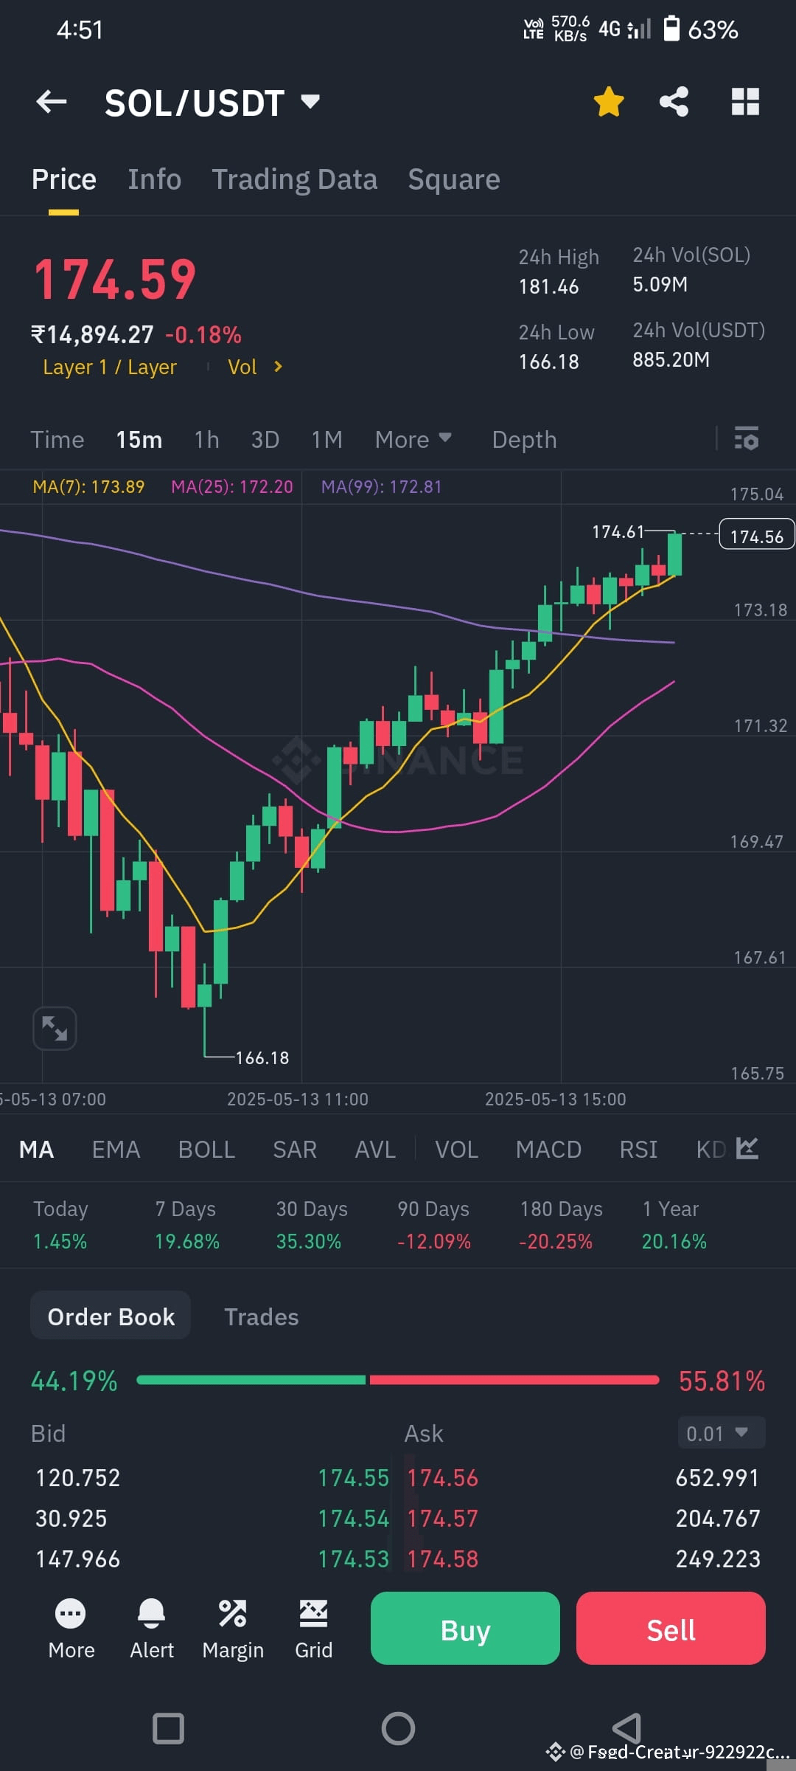
Task: Tap the share icon
Action: tap(674, 102)
